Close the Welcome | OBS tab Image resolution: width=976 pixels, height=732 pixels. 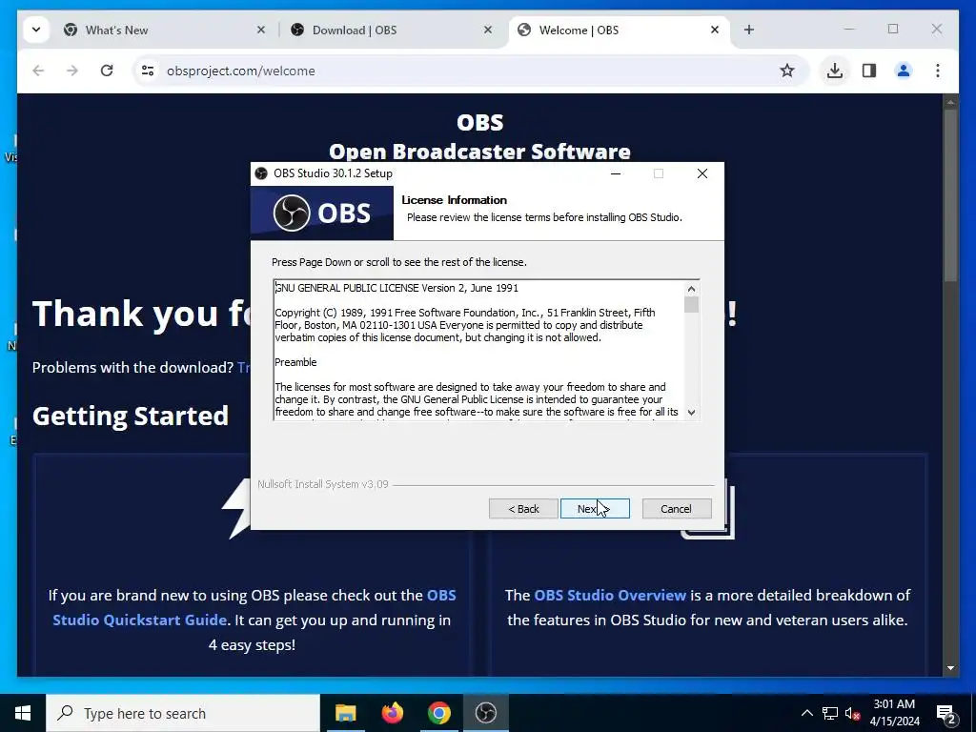point(715,30)
